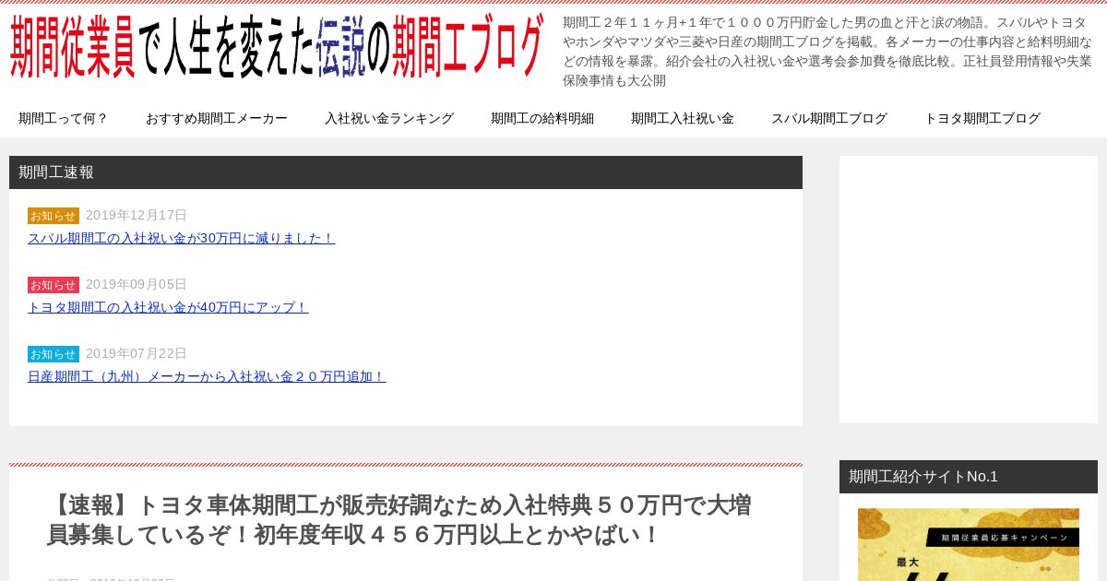Open the 期間工って何？ menu item
This screenshot has height=581, width=1107.
click(64, 118)
